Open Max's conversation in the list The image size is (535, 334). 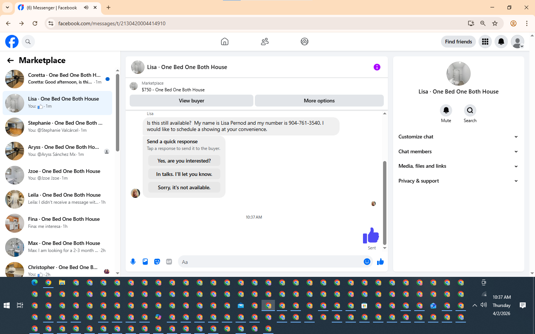(58, 247)
